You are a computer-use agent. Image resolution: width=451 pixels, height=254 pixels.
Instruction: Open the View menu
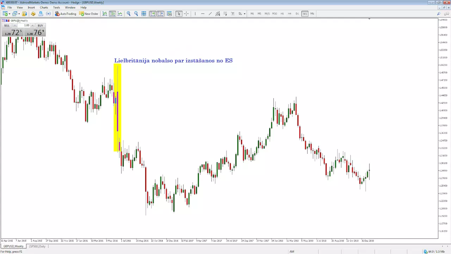tap(20, 7)
